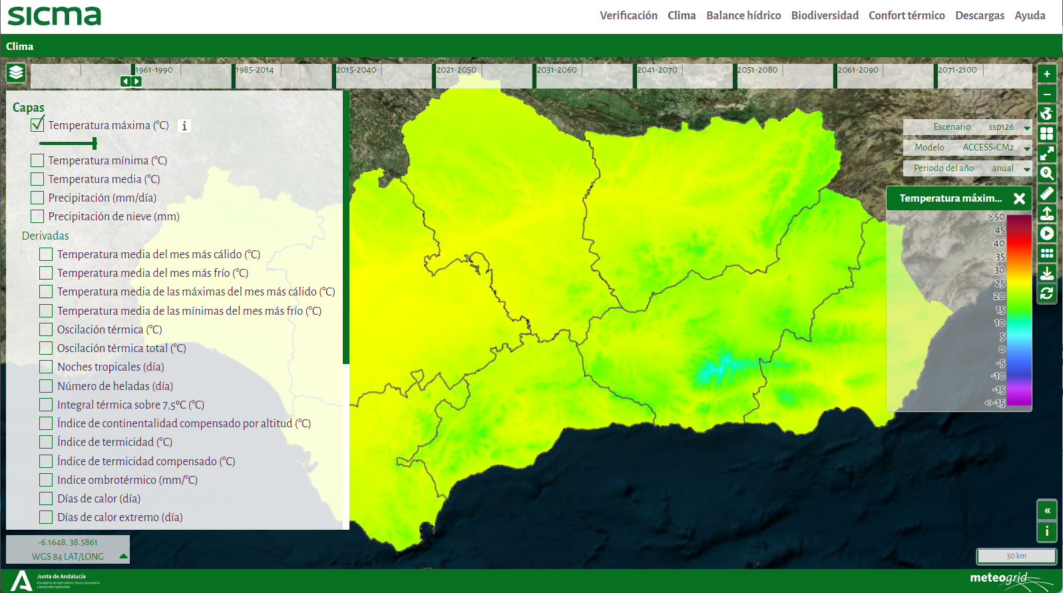The image size is (1063, 593).
Task: Check Índice de termicidad (°C)
Action: click(x=46, y=442)
